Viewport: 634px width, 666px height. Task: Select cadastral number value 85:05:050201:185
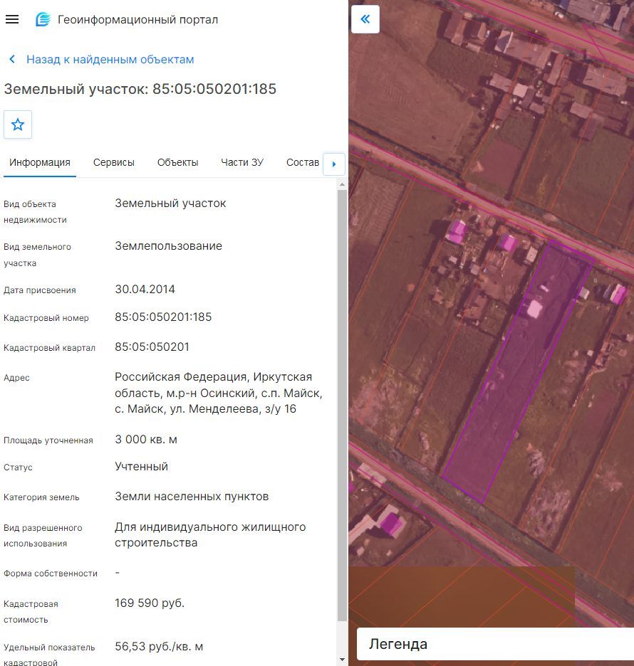pos(163,317)
